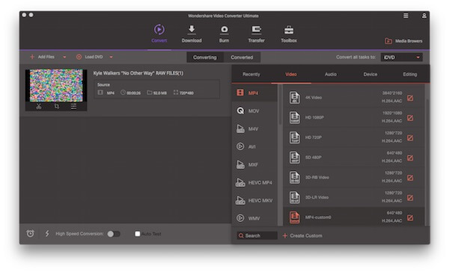The width and height of the screenshot is (449, 272).
Task: Choose the 3D-RB Video preset
Action: (354, 177)
